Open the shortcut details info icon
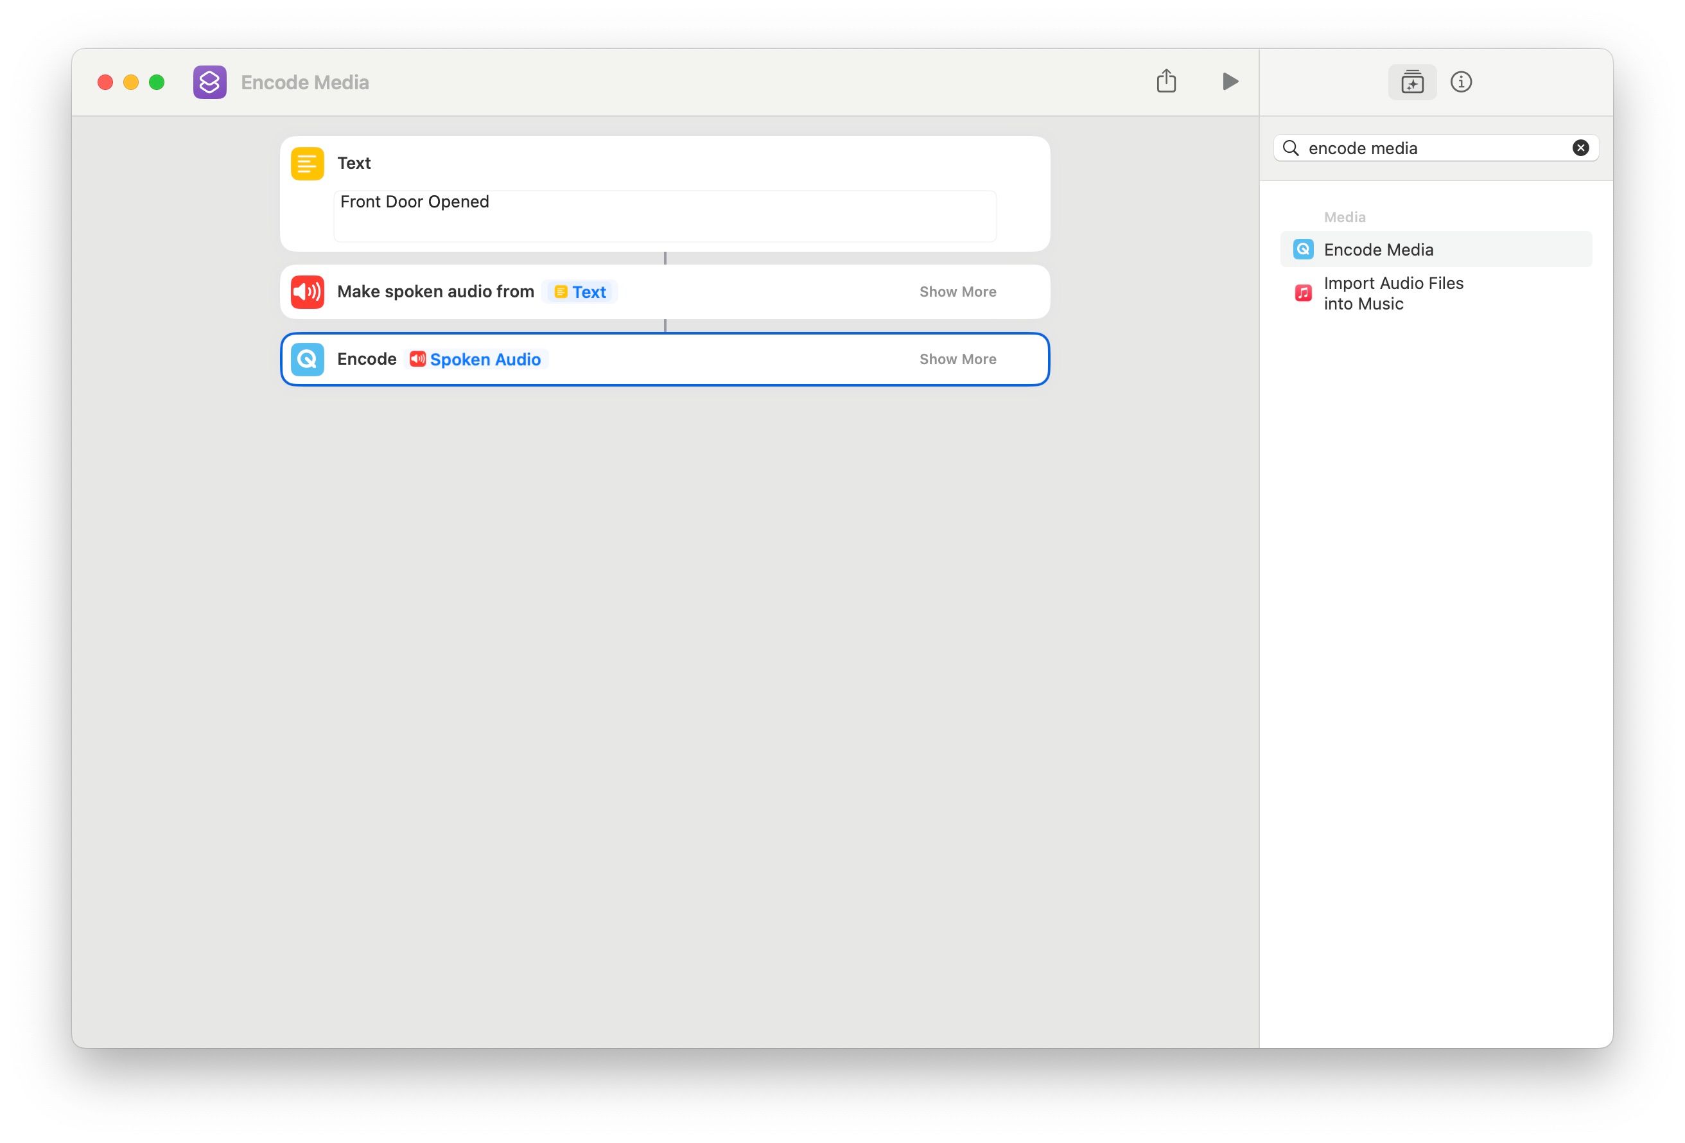1685x1143 pixels. click(x=1462, y=82)
